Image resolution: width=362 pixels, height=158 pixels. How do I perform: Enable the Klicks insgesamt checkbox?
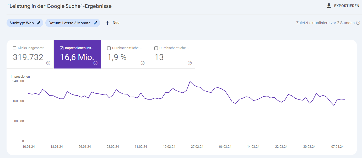14,48
